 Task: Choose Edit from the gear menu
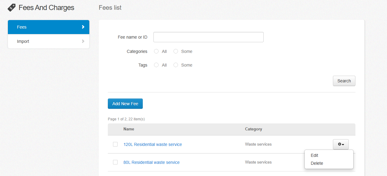314,155
